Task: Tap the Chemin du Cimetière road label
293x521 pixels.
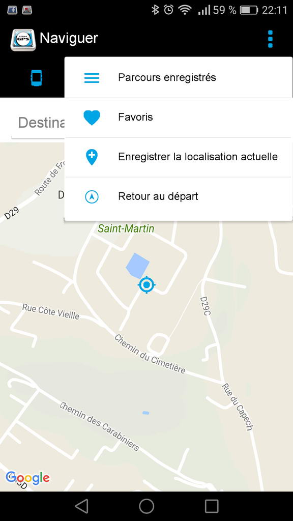Action: coord(150,354)
